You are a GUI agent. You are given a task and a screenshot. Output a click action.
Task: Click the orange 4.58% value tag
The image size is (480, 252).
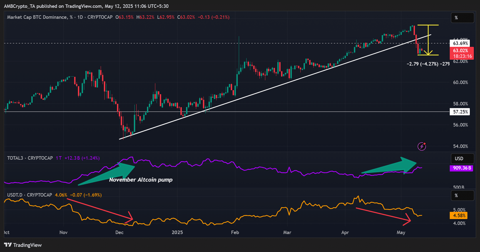click(x=459, y=215)
